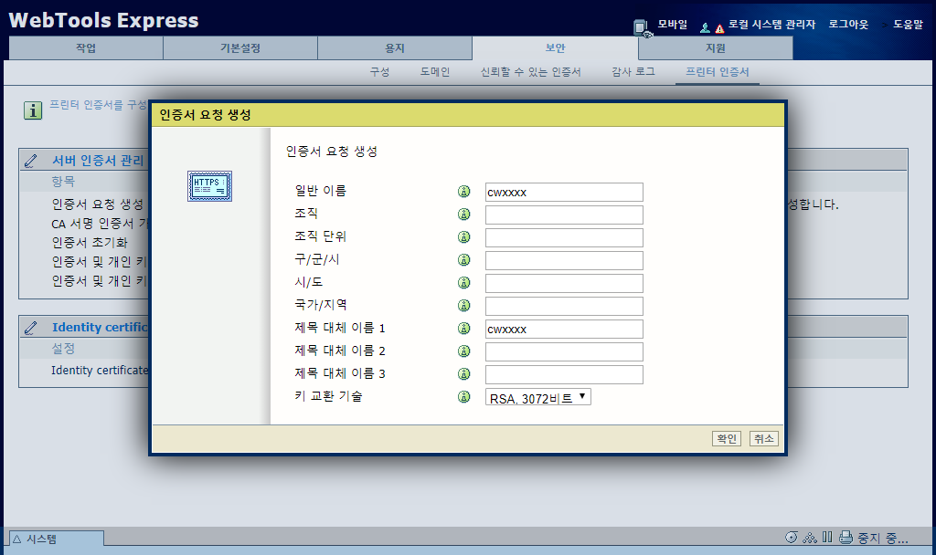Click the 제목 대체 이름 2 field
The height and width of the screenshot is (555, 936).
[564, 351]
